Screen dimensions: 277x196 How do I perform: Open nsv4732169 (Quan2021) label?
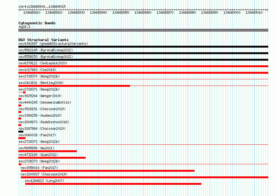[38, 155]
